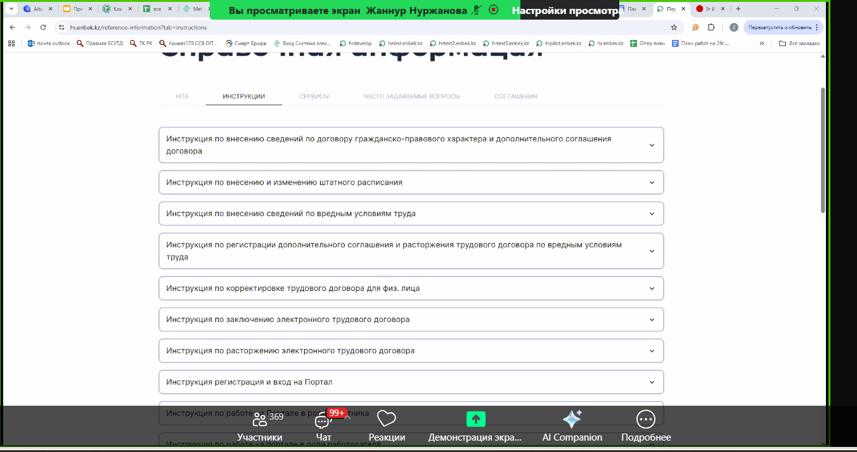The height and width of the screenshot is (452, 857).
Task: Click text Инструкция по заключению электронного трудового договора
Action: pyautogui.click(x=288, y=320)
